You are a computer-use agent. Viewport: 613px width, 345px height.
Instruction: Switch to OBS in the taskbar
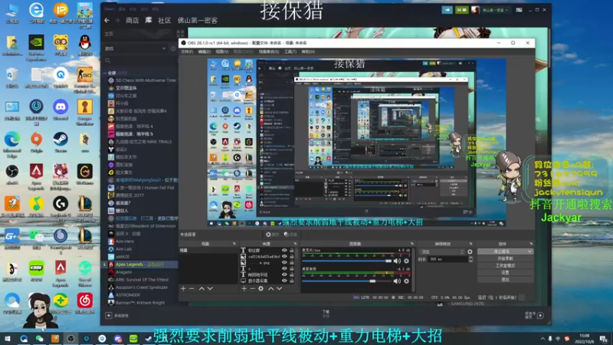pos(70,338)
